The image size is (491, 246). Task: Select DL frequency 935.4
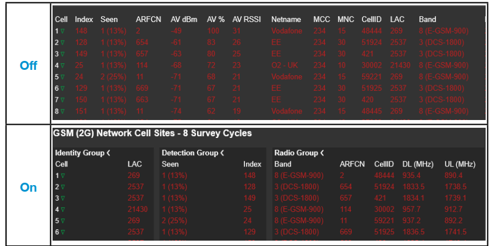click(412, 176)
